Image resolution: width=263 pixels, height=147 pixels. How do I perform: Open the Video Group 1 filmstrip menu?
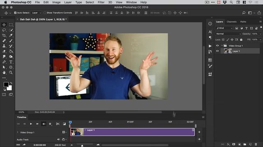(x=65, y=132)
